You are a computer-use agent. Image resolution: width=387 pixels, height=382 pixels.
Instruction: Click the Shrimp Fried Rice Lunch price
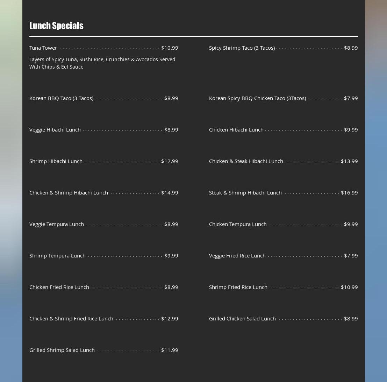pos(349,287)
